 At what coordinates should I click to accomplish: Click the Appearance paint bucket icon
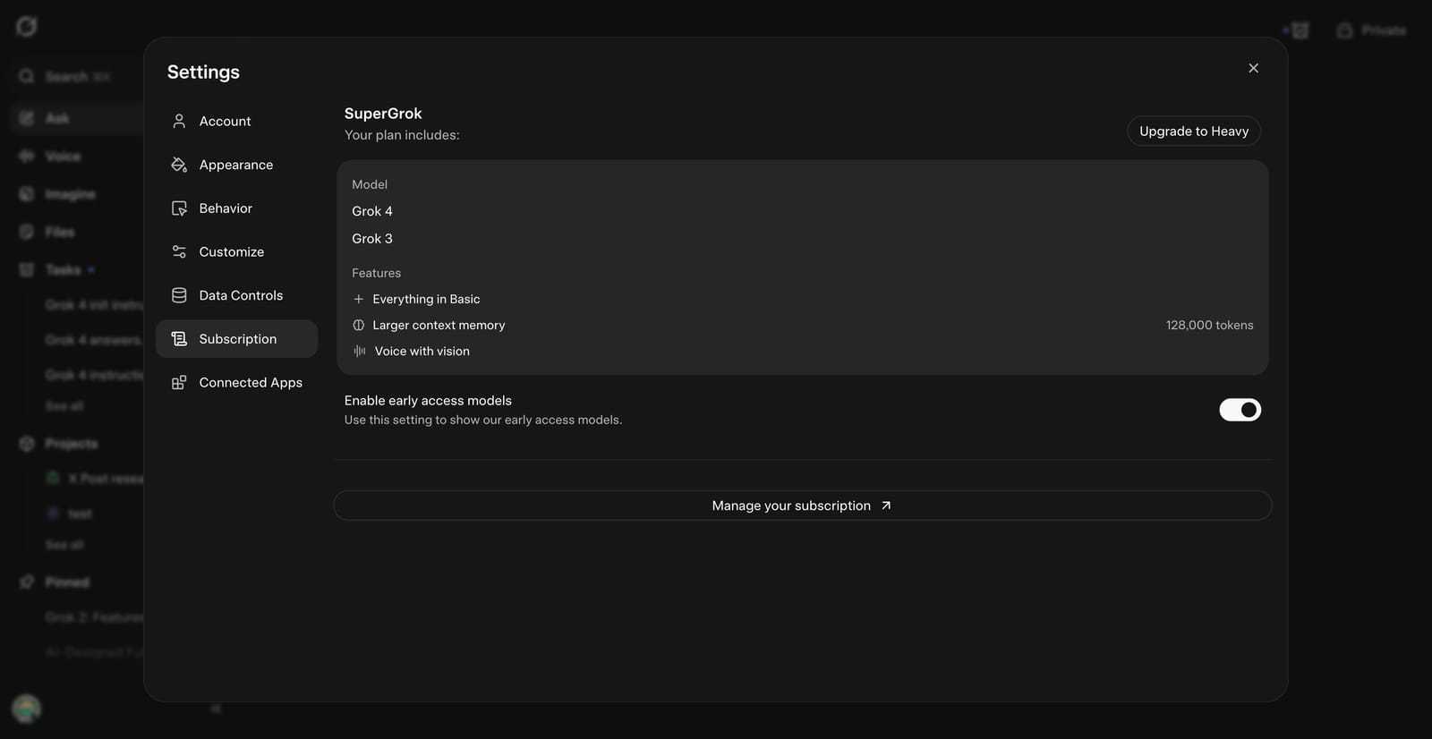coord(179,165)
